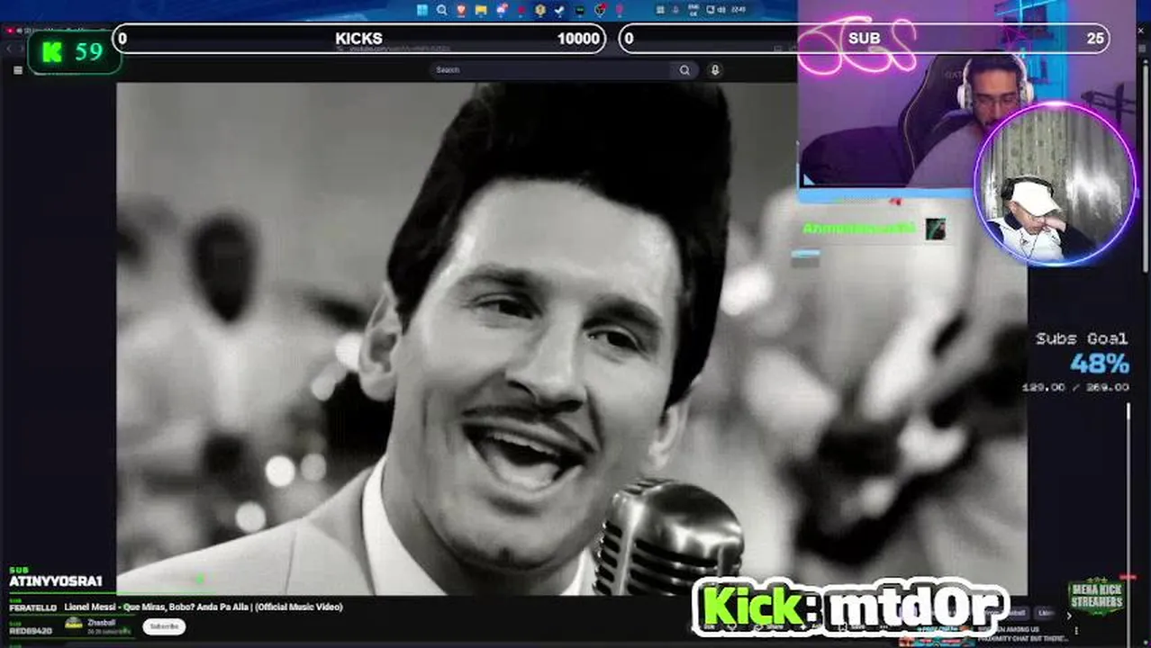Click the microphone icon in system tray
Viewport: 1151px width, 648px height.
675,10
